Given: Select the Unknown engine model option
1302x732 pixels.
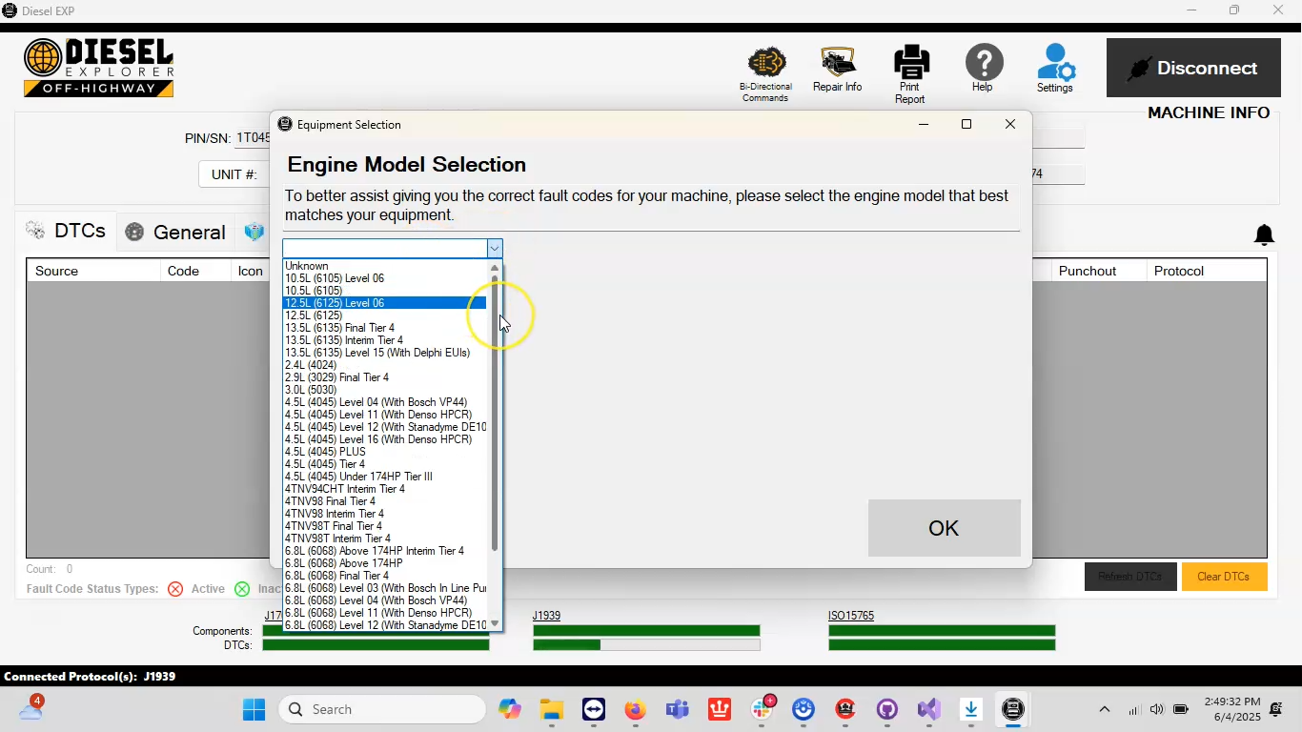Looking at the screenshot, I should click(306, 266).
